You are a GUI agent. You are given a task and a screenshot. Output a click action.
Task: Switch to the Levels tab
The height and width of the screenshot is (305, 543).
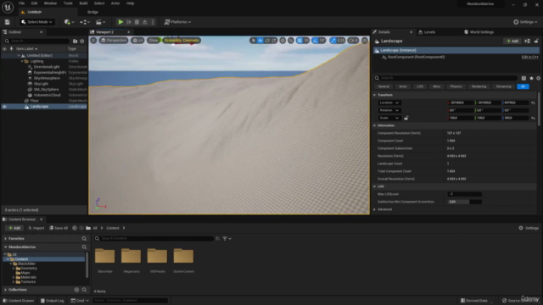(x=428, y=32)
